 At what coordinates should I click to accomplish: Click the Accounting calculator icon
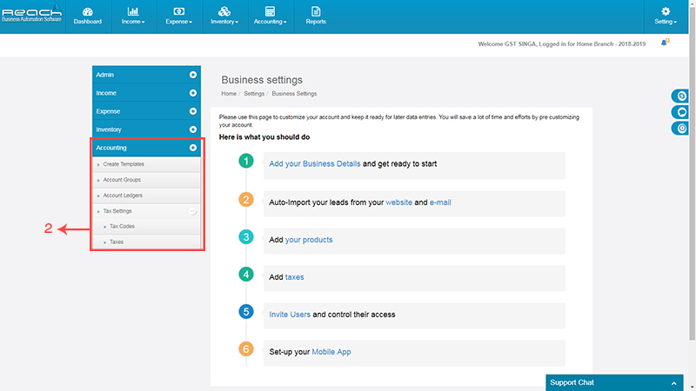coord(270,11)
